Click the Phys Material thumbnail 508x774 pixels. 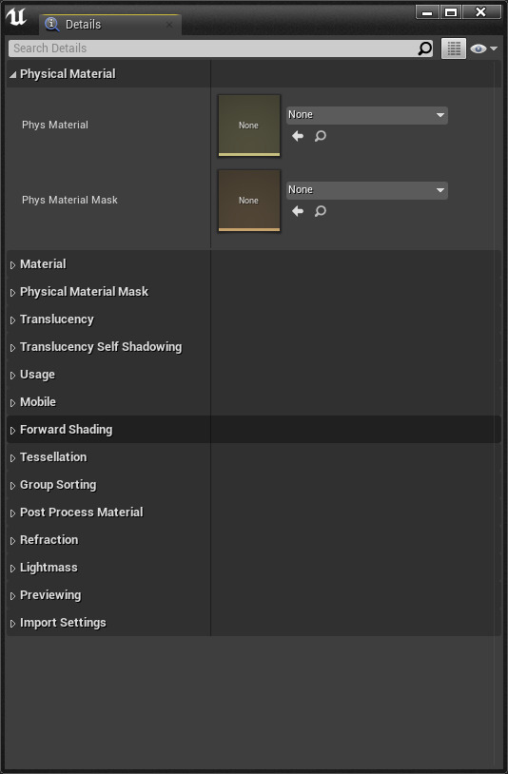[249, 126]
